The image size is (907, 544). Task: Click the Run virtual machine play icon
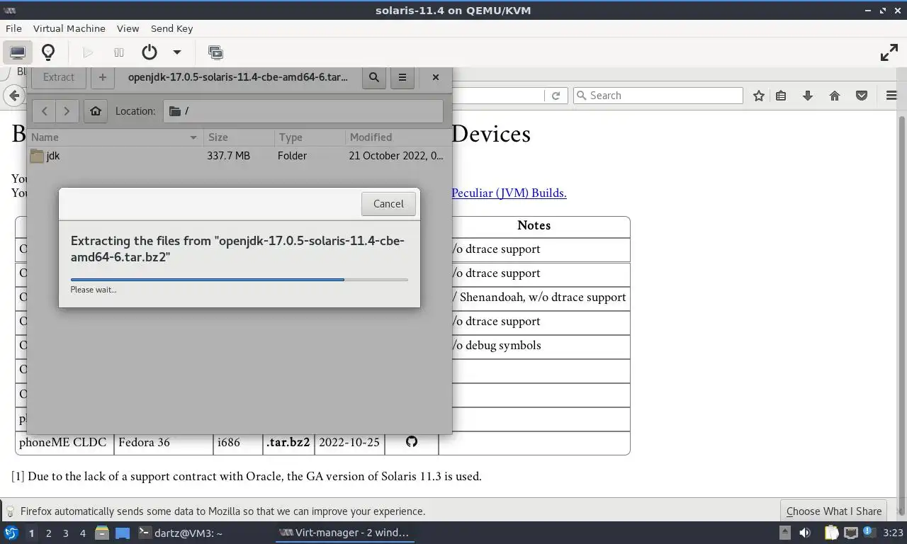(x=88, y=52)
